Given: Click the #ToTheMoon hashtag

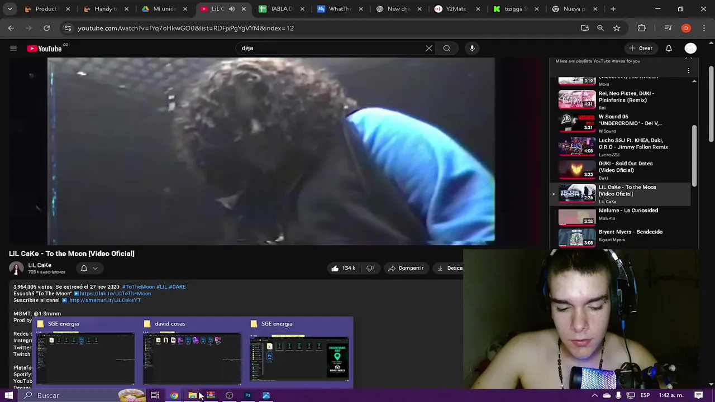Looking at the screenshot, I should (x=139, y=287).
